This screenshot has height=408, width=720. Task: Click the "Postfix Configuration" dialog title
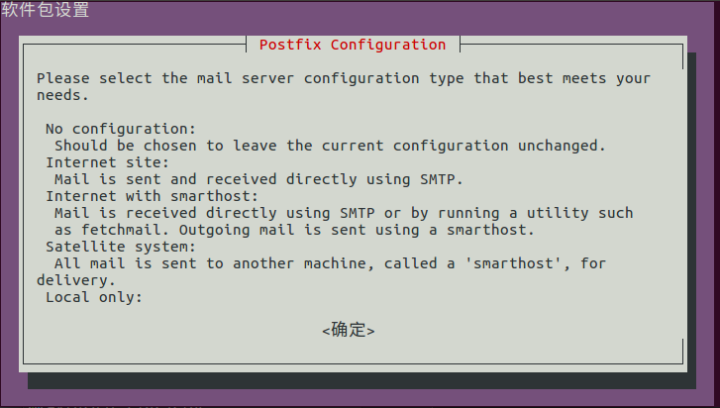tap(353, 45)
